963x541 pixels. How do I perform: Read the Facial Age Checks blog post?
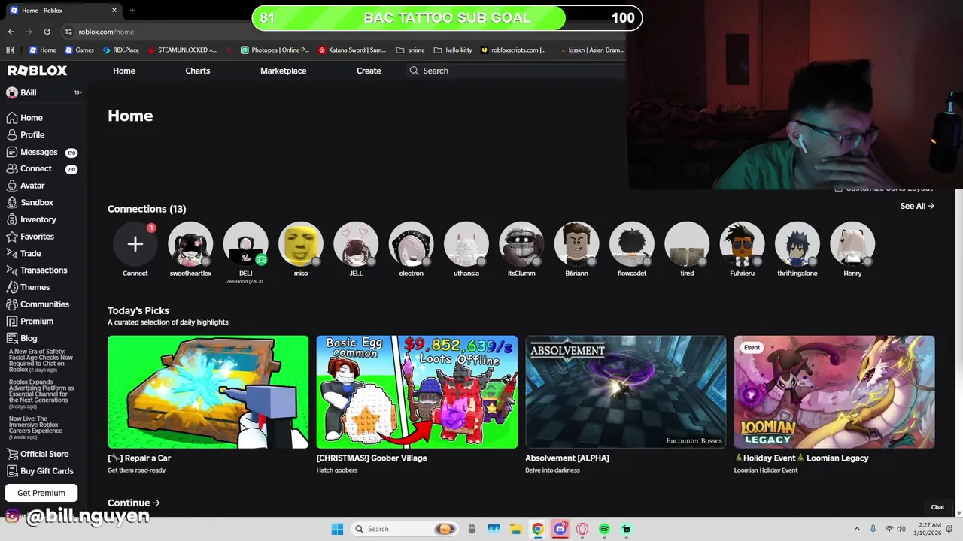(x=41, y=361)
